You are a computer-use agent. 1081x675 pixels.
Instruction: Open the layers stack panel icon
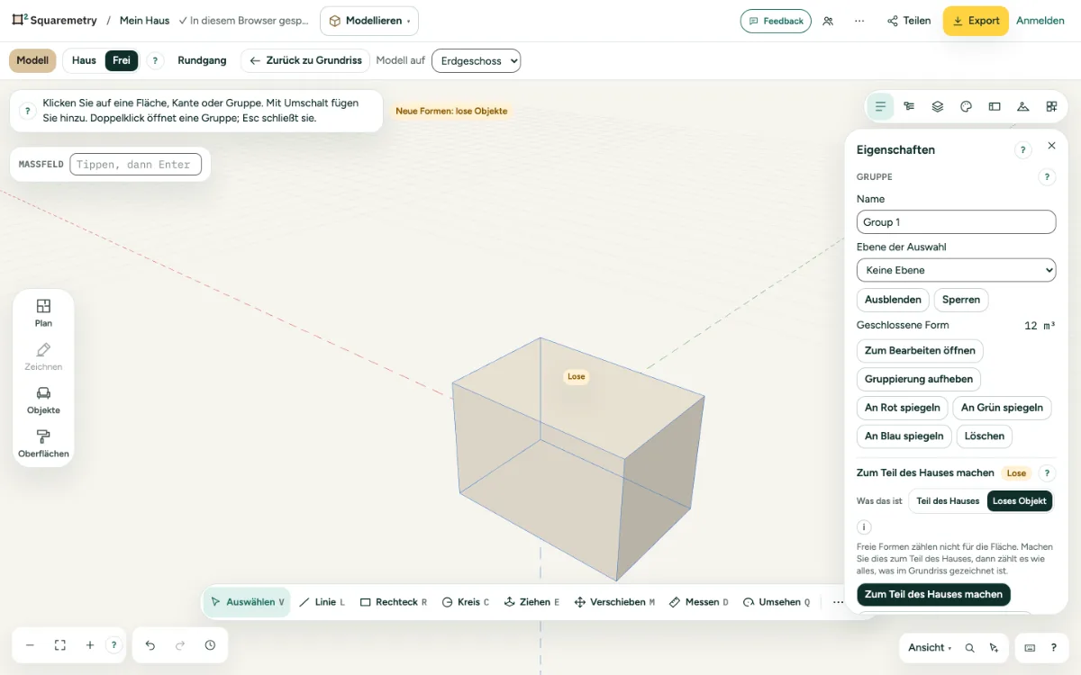tap(937, 106)
